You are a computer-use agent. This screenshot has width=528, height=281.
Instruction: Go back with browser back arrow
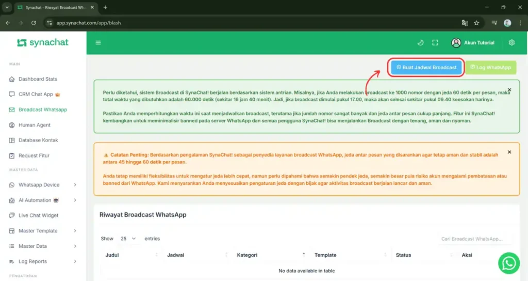tap(8, 23)
